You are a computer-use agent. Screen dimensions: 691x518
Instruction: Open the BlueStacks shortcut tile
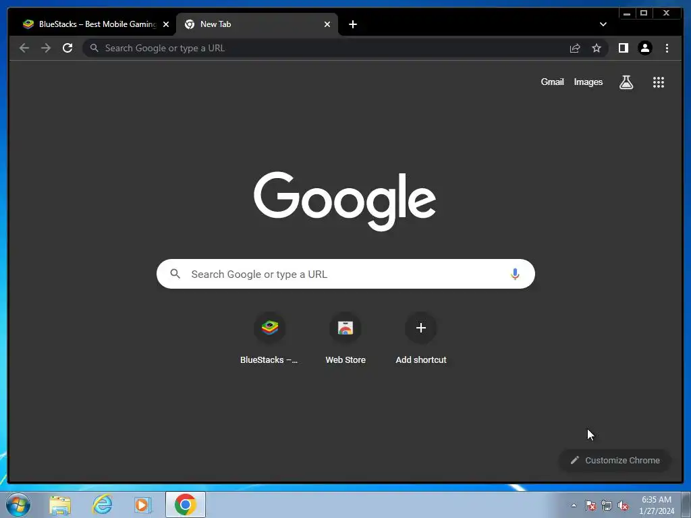click(269, 339)
